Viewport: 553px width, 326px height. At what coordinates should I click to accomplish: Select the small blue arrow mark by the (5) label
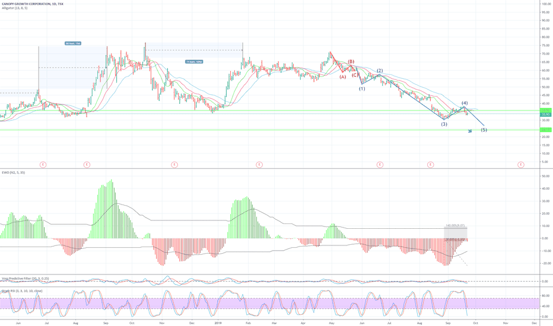[470, 131]
